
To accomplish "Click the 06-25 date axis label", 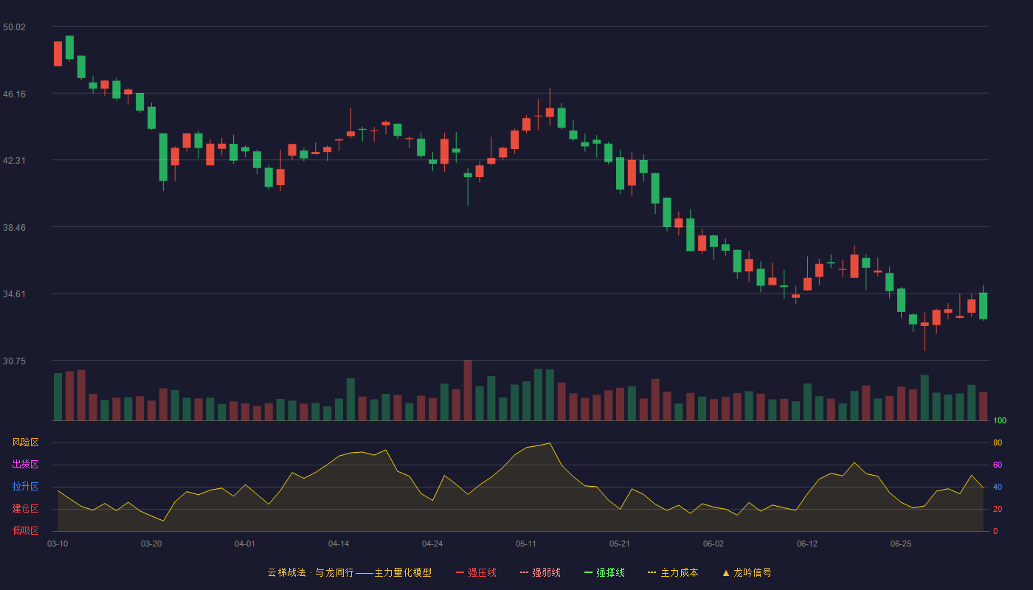I will (x=901, y=544).
